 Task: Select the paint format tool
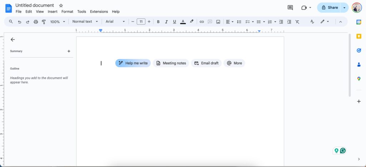coord(44,22)
